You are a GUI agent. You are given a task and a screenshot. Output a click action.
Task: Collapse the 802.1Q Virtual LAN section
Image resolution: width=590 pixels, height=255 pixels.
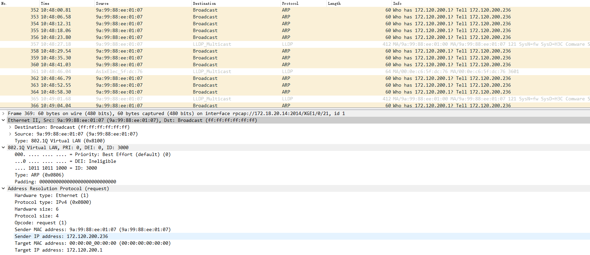[3, 147]
